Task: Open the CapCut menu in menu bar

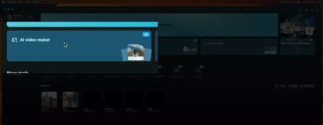Action: tap(11, 2)
